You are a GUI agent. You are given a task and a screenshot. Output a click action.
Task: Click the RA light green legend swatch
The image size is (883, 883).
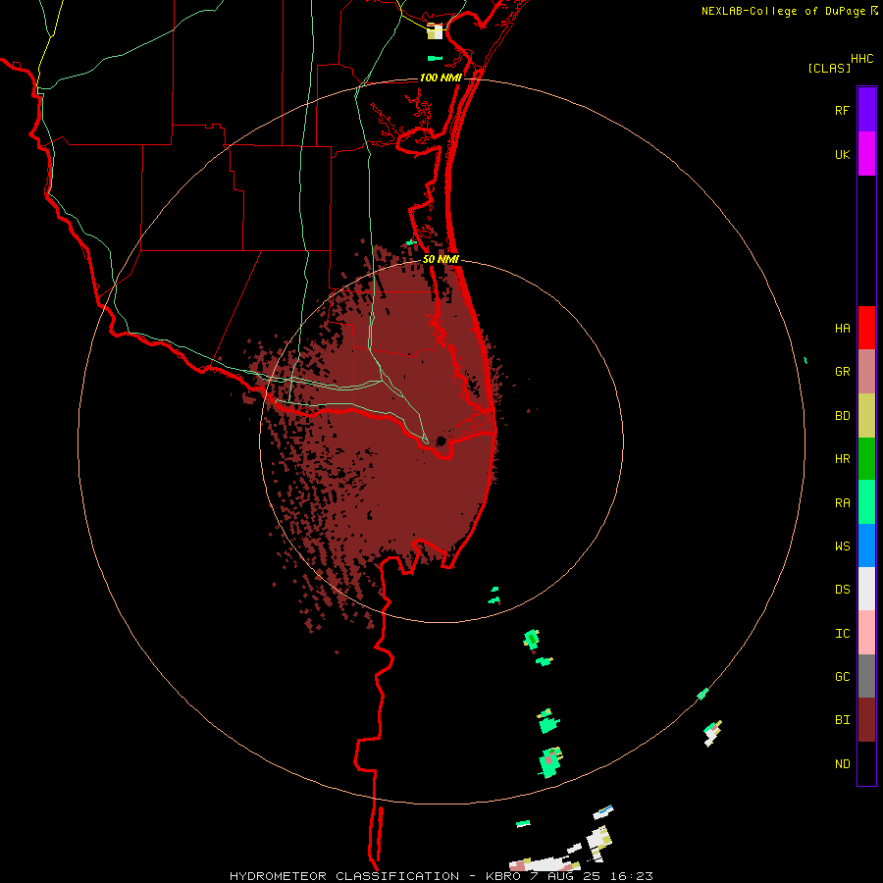click(866, 502)
